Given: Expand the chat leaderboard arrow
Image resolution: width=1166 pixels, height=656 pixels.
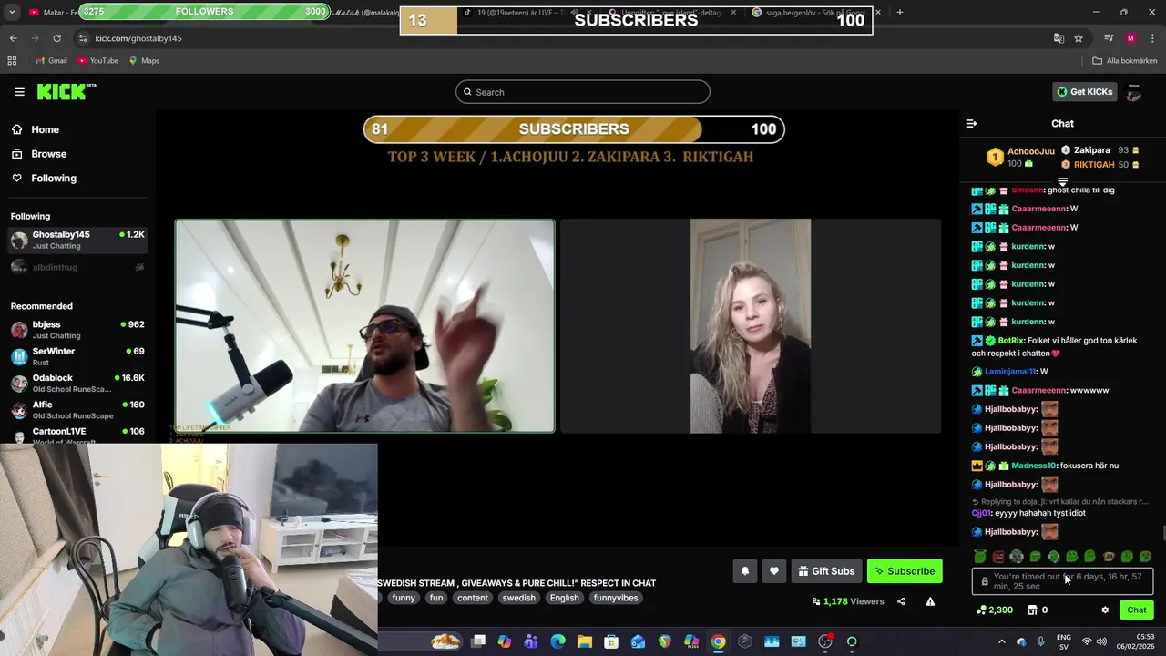Looking at the screenshot, I should [1062, 183].
